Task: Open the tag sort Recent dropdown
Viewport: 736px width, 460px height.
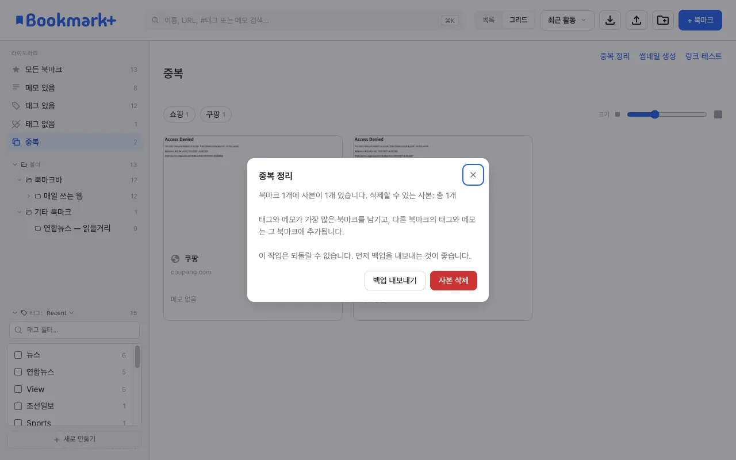Action: tap(60, 313)
